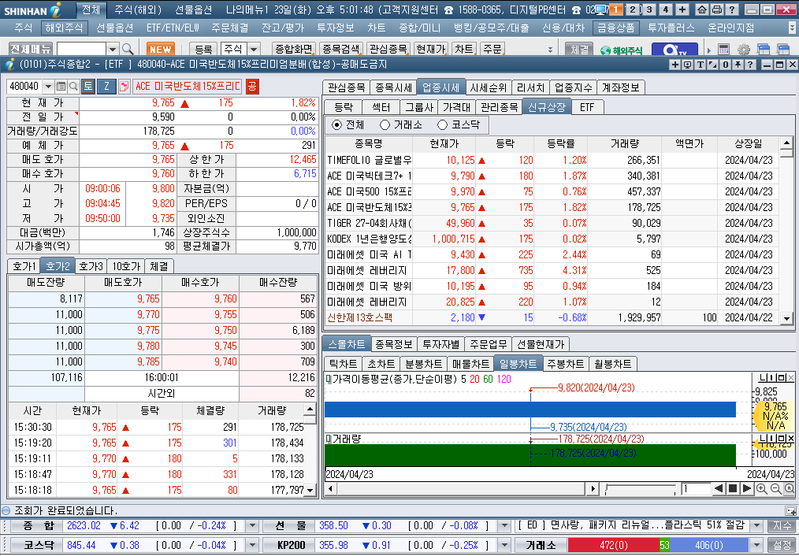Viewport: 799px width, 556px height.
Task: Click the home icon in the title bar
Action: click(701, 9)
